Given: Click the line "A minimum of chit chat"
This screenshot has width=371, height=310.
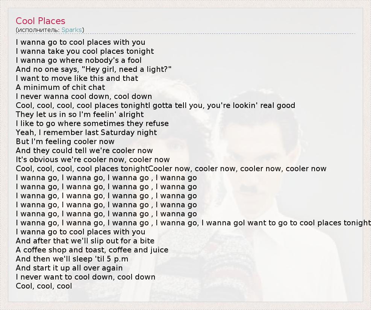Looking at the screenshot, I should click(61, 87).
